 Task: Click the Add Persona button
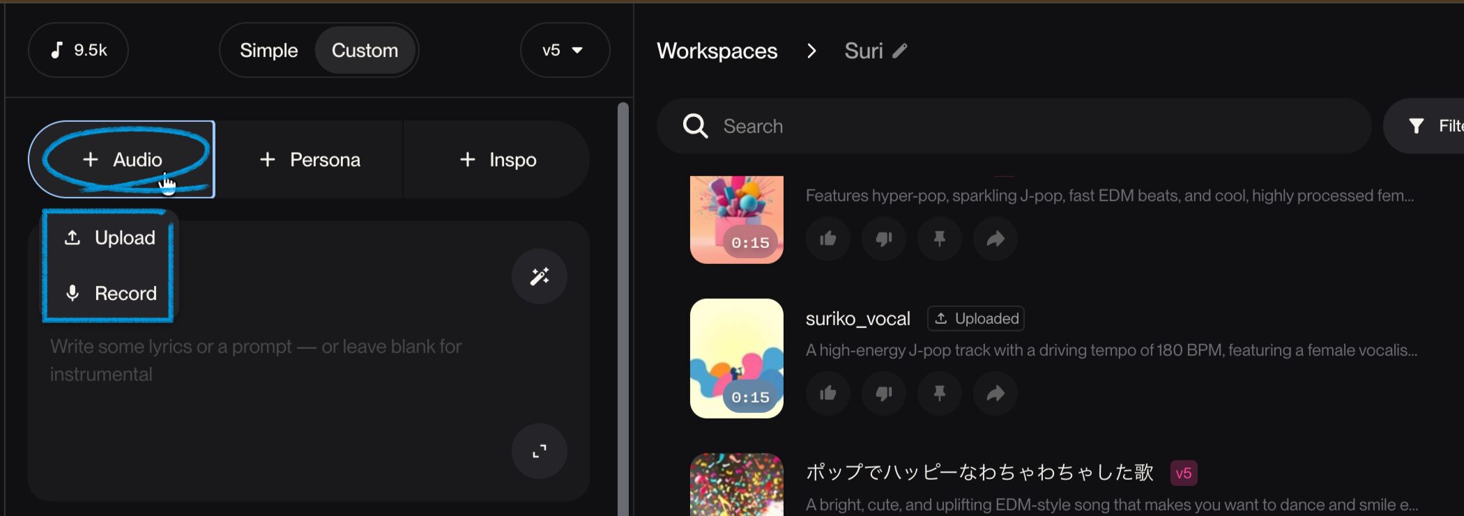(x=310, y=159)
